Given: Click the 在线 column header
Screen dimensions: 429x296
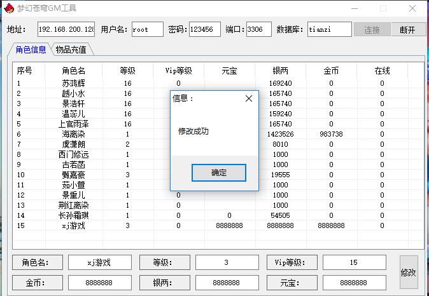Looking at the screenshot, I should 382,71.
